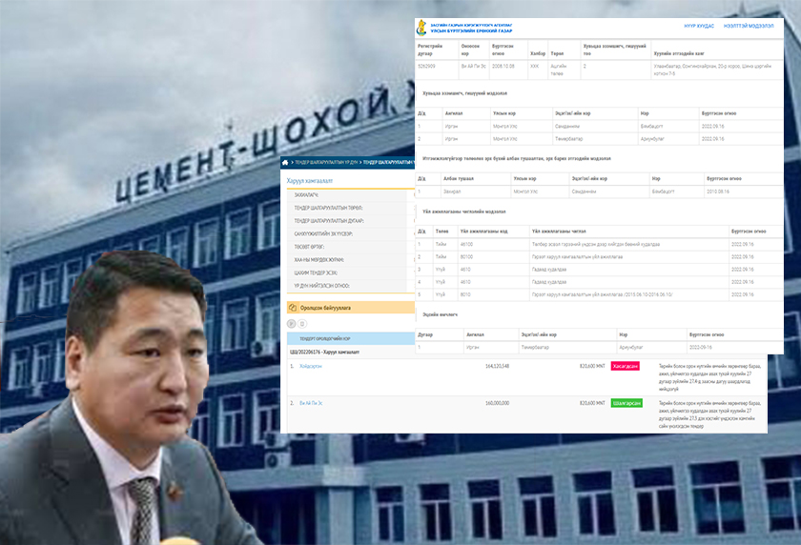Click the green Шалгарсан status badge
This screenshot has height=545, width=801.
[x=626, y=403]
